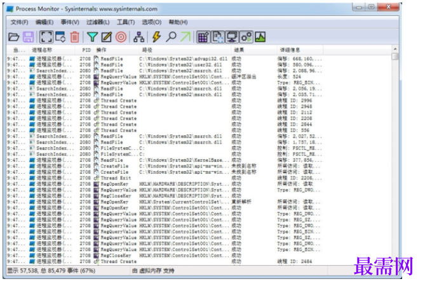Toggle Show Profiling Events chart icon
Screen dimensions: 425x286
tap(260, 37)
